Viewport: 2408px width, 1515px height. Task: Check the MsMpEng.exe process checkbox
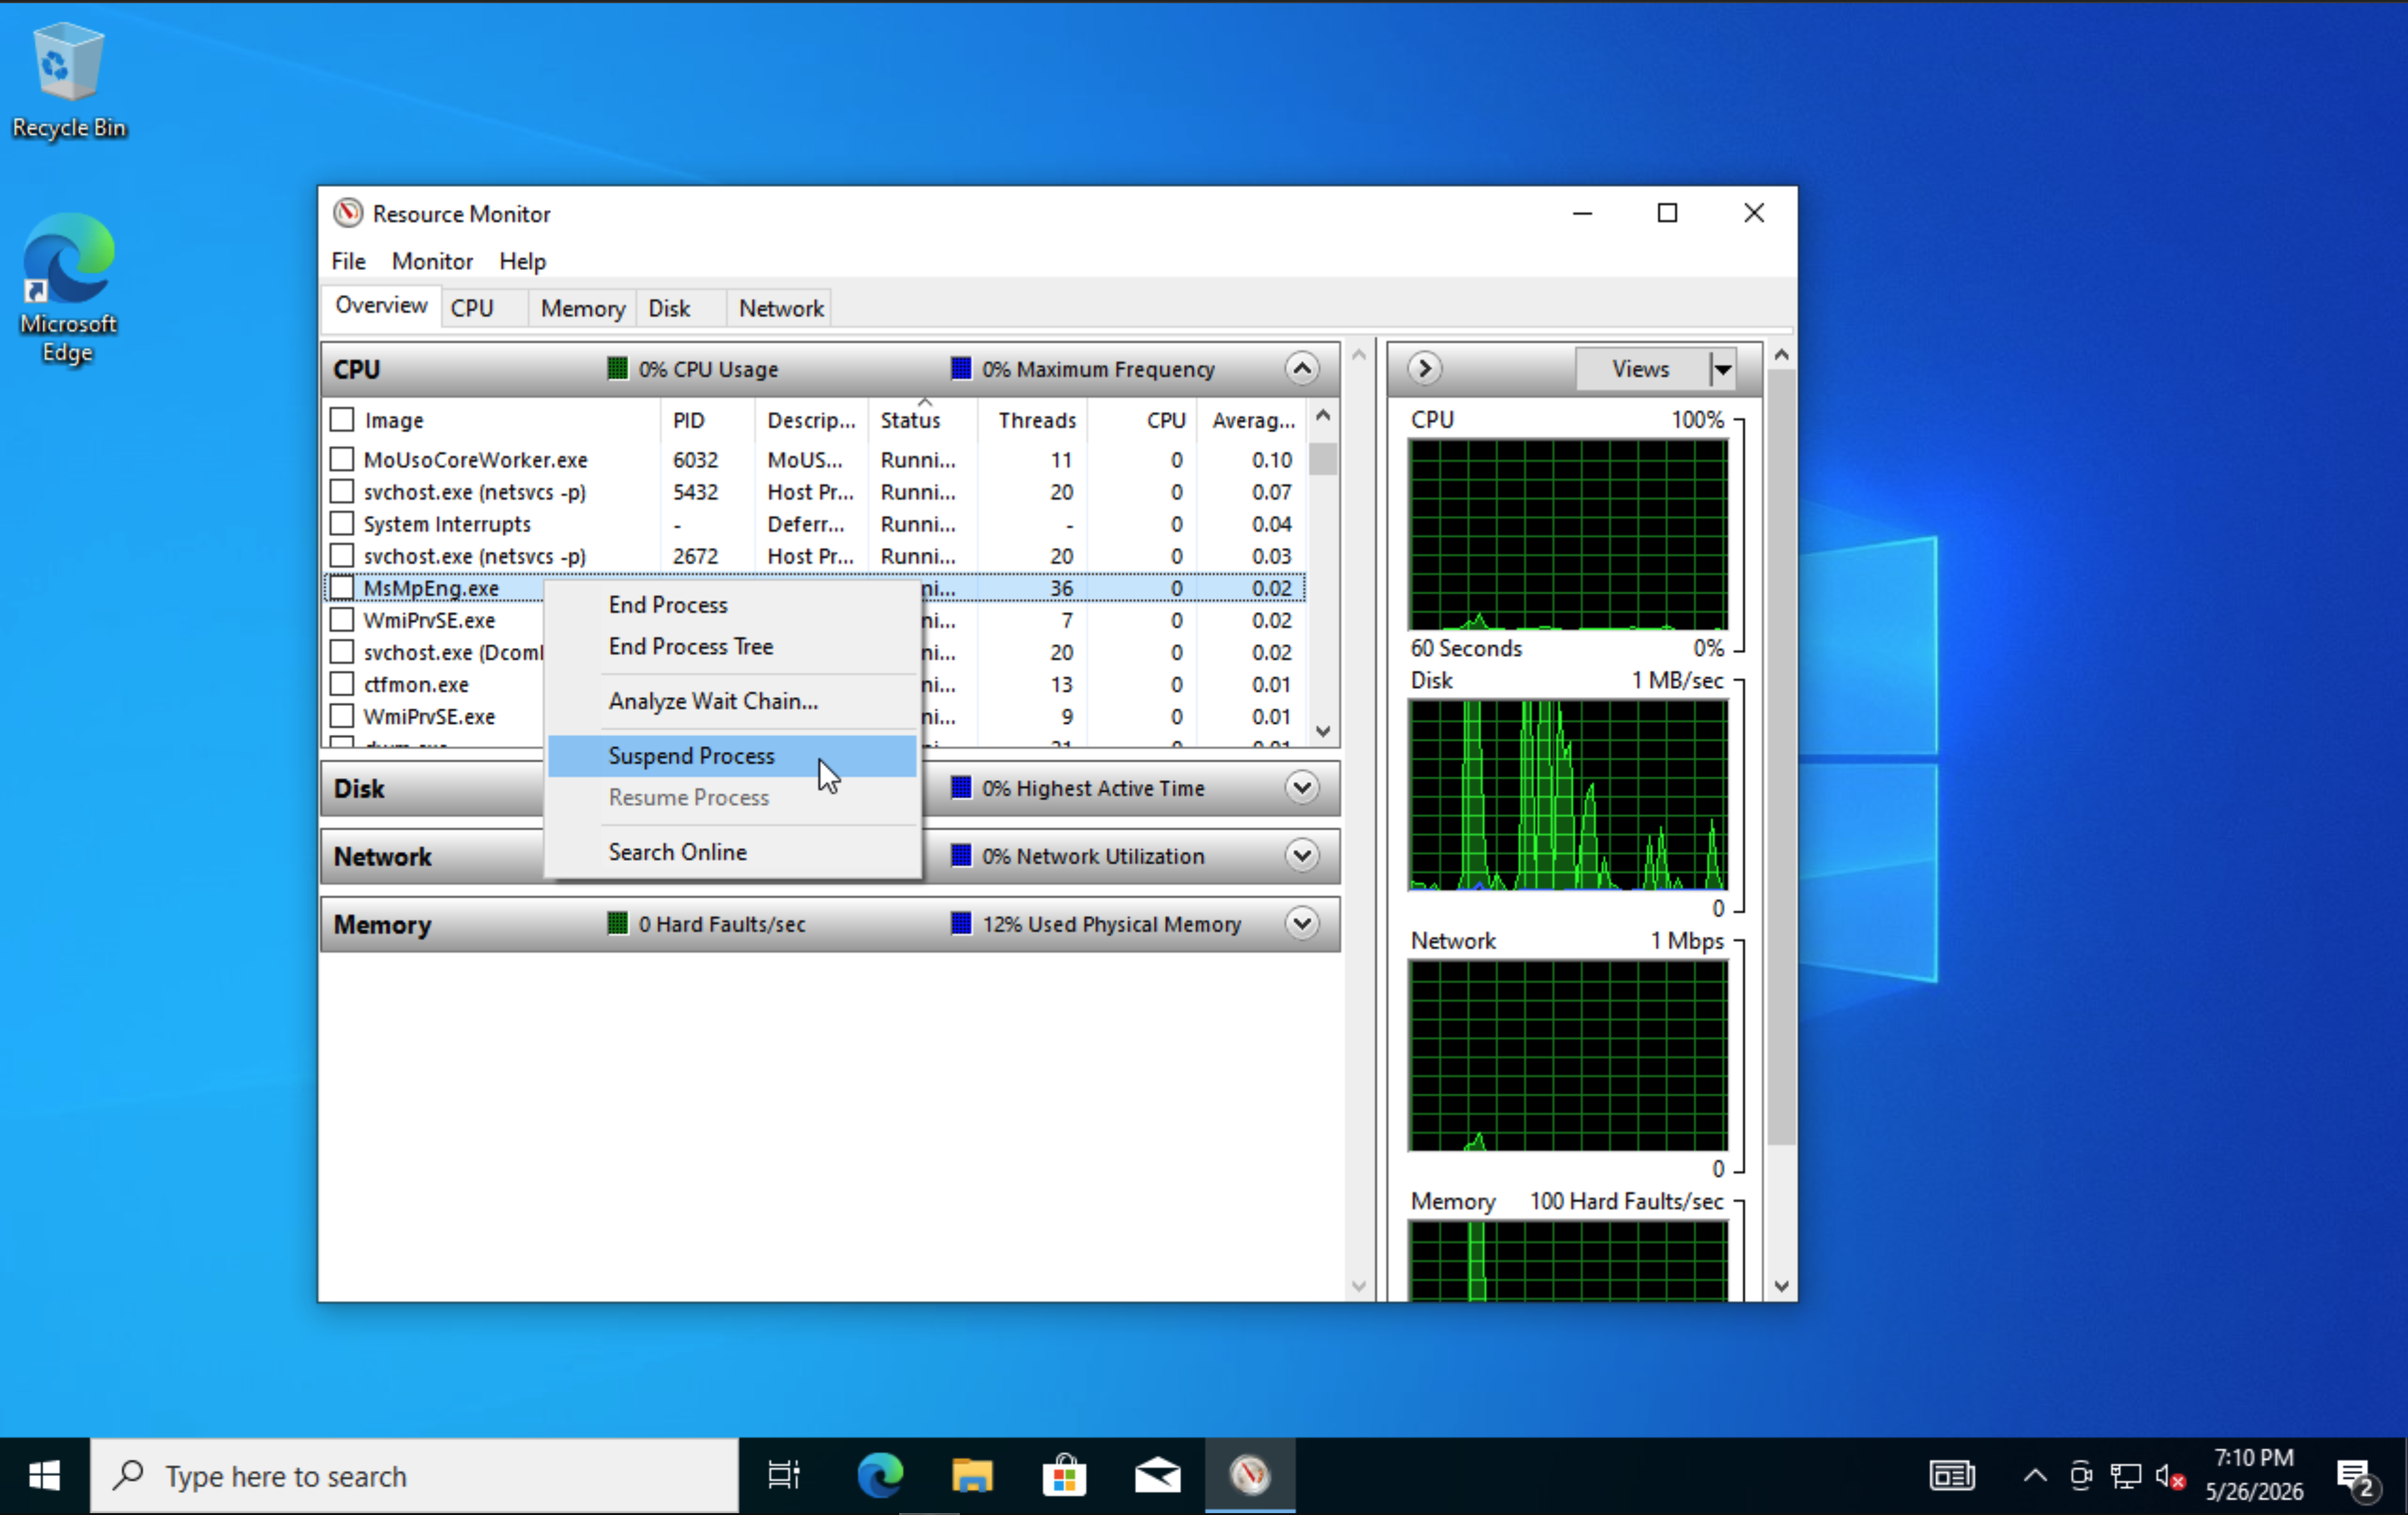pos(342,588)
